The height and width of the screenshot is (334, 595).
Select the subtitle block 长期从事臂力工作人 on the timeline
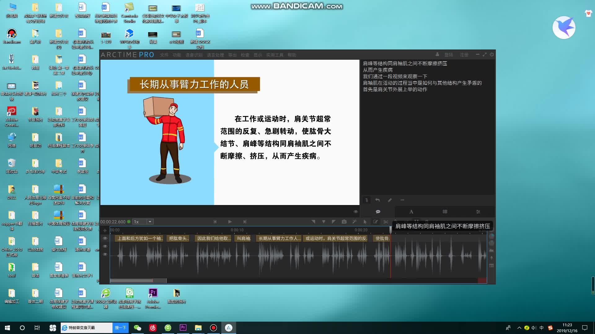(x=279, y=238)
